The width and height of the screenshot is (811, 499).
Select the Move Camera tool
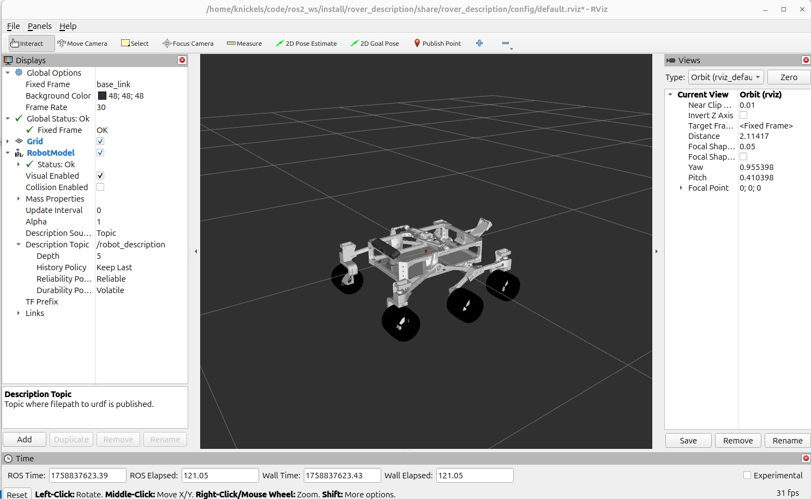(x=82, y=44)
